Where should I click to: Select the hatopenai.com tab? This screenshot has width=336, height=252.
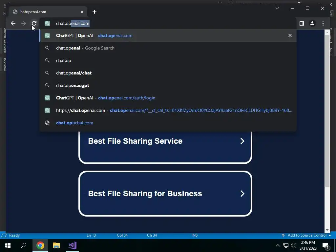coord(48,12)
